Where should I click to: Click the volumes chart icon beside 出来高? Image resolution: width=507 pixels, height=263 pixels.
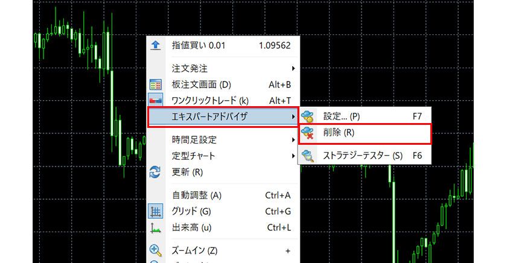pyautogui.click(x=156, y=228)
